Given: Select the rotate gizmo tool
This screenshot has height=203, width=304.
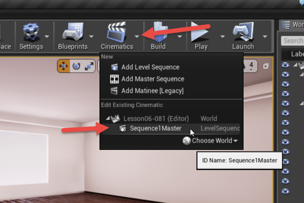Looking at the screenshot, I should [x=76, y=66].
